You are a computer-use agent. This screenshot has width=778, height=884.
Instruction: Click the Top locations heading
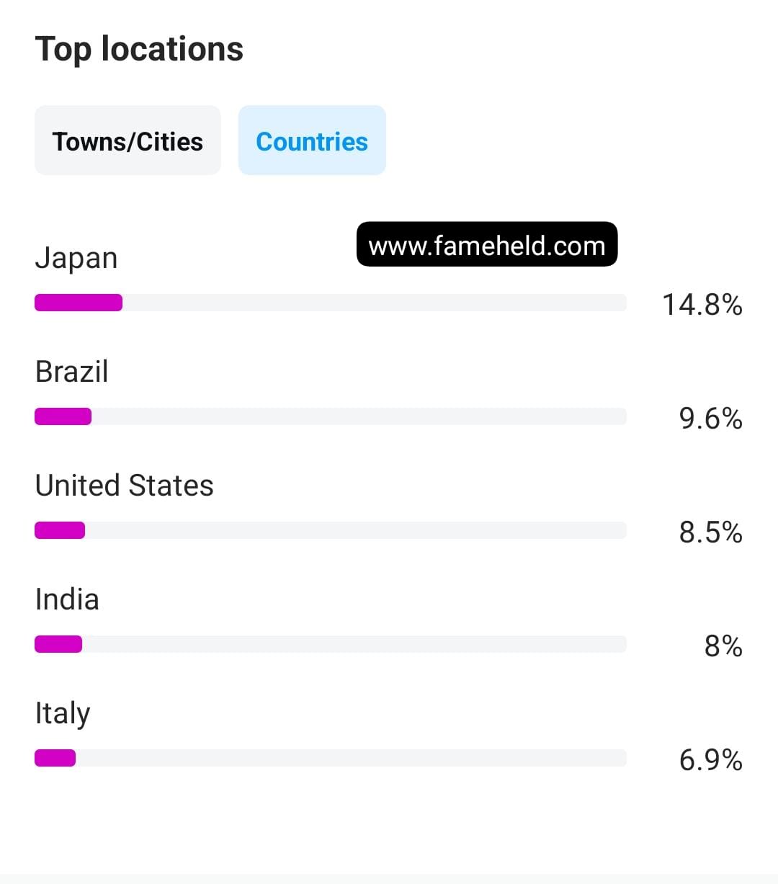click(139, 49)
